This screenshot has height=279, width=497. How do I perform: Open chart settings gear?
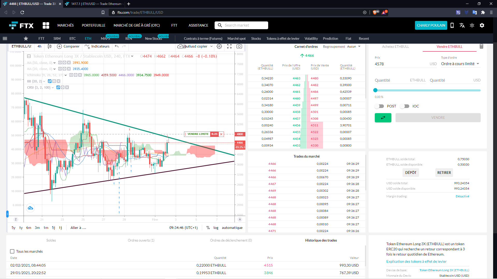click(x=219, y=46)
